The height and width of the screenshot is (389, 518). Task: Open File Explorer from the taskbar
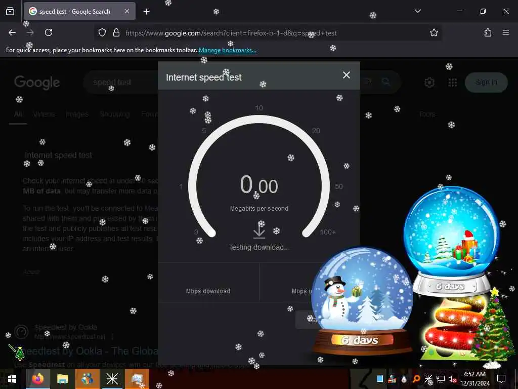pos(62,379)
